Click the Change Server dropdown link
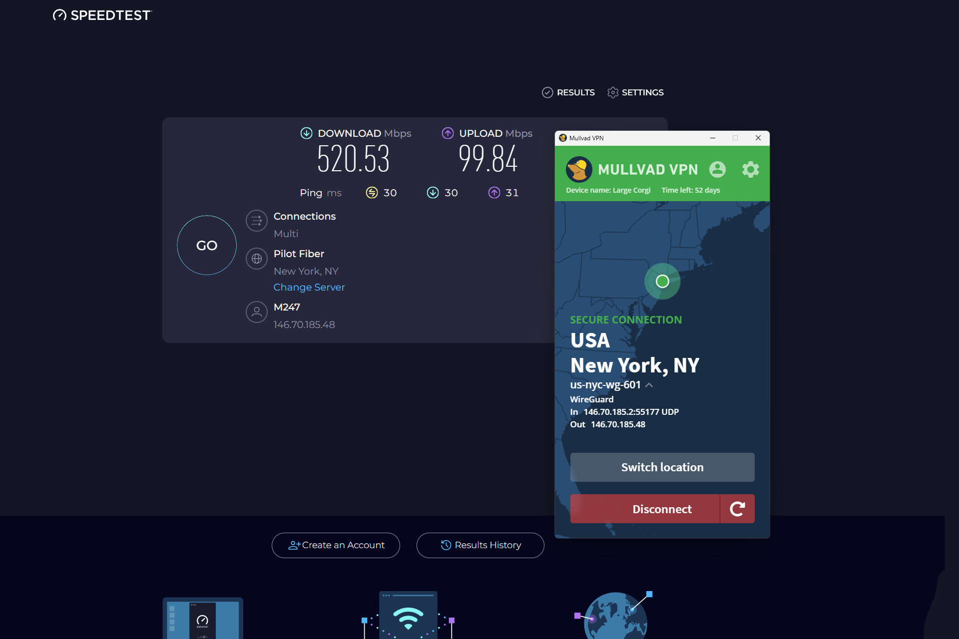The height and width of the screenshot is (639, 959). coord(309,288)
